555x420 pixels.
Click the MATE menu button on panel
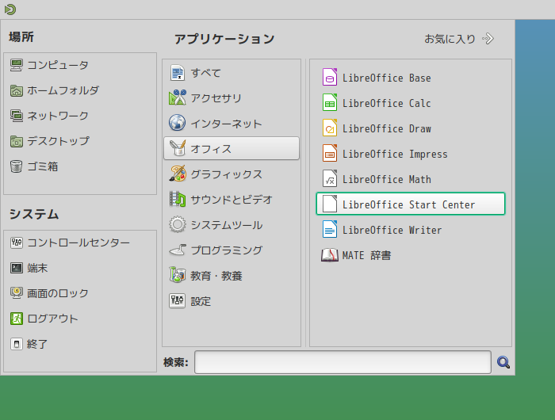click(10, 10)
